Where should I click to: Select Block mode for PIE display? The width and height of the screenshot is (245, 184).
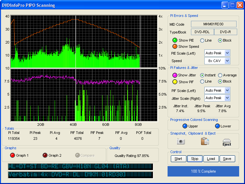220,40
